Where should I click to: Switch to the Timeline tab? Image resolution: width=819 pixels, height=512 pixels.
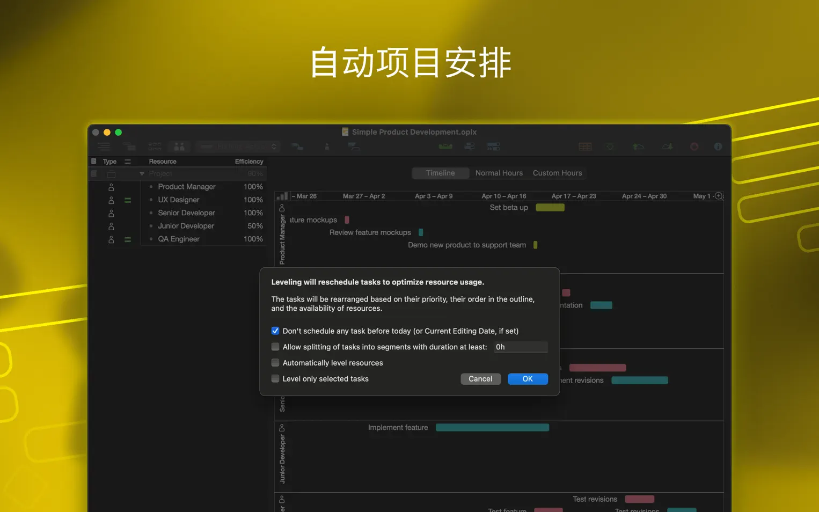(x=441, y=173)
